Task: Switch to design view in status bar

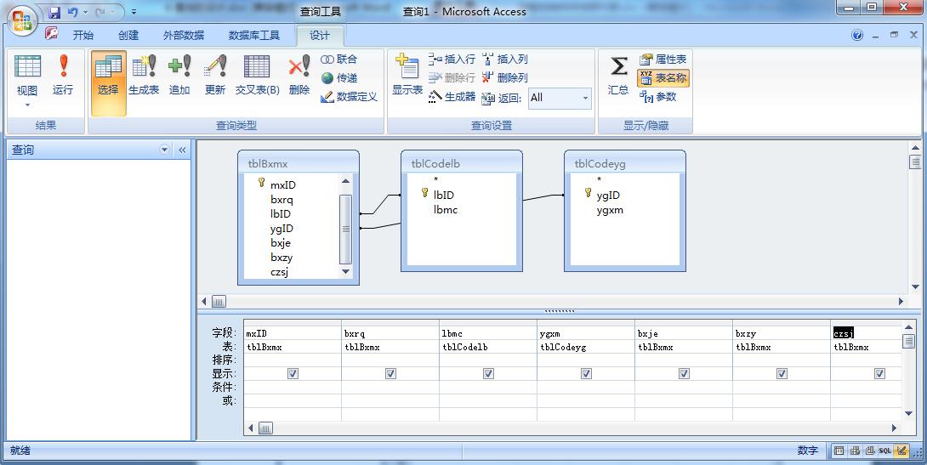Action: tap(901, 451)
